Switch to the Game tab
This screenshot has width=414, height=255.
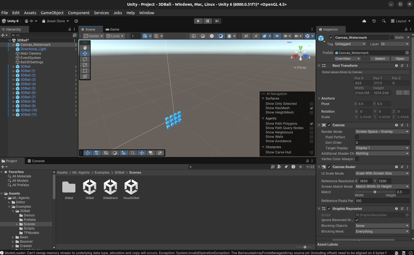[x=112, y=29]
